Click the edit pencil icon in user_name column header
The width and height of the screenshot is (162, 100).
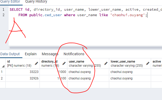(x=106, y=64)
